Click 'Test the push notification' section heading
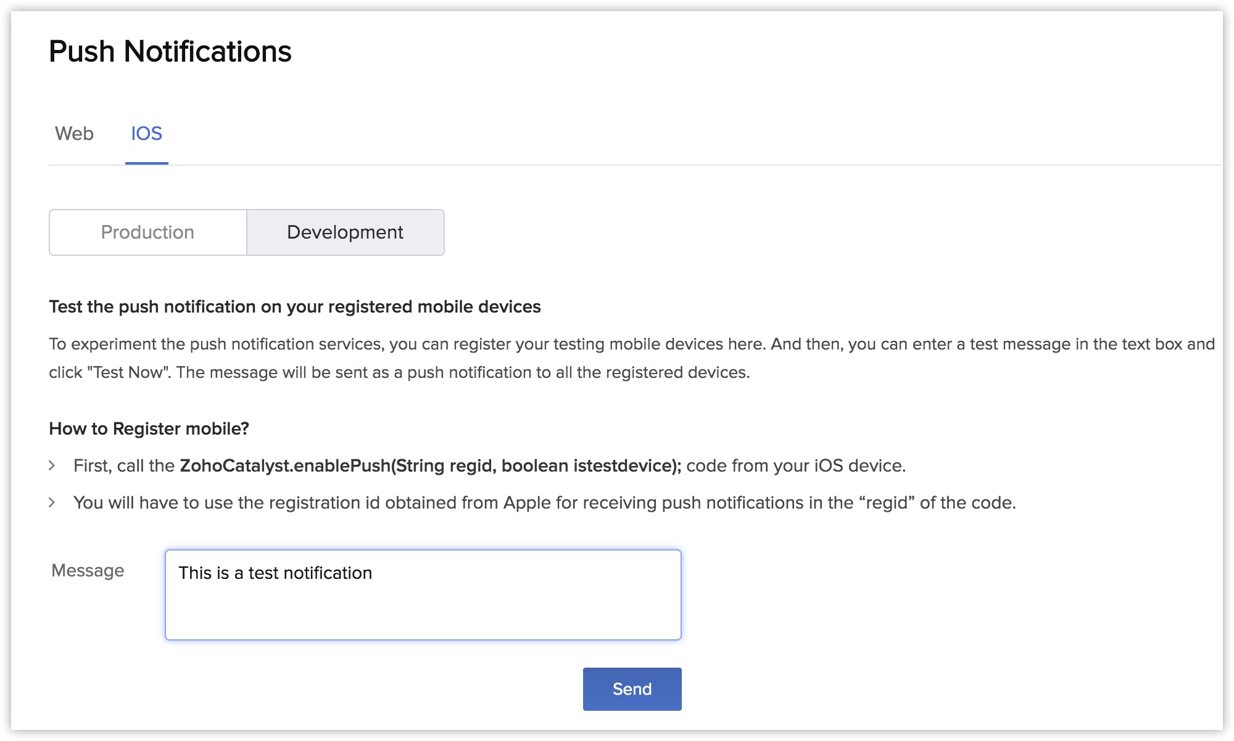Image resolution: width=1234 pixels, height=741 pixels. 294,307
